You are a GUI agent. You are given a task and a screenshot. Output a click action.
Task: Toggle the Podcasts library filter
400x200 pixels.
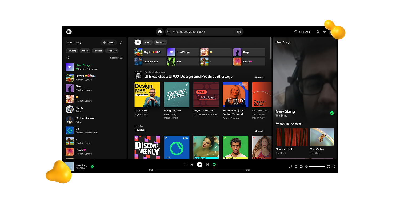click(x=112, y=51)
